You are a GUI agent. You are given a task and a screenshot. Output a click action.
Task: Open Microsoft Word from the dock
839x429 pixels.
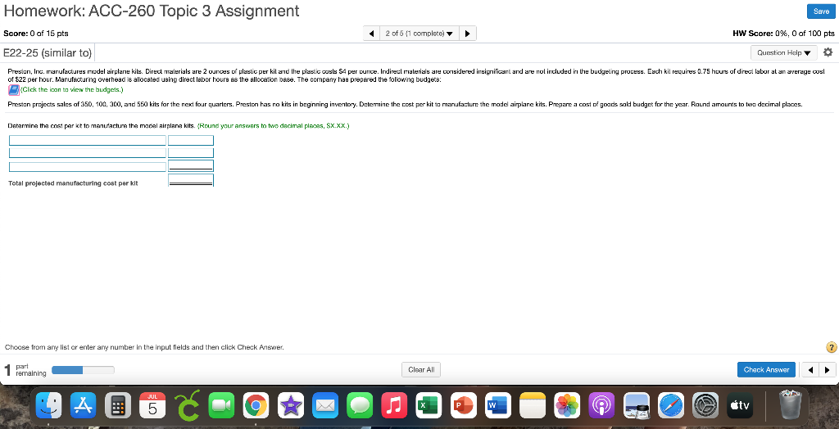498,405
